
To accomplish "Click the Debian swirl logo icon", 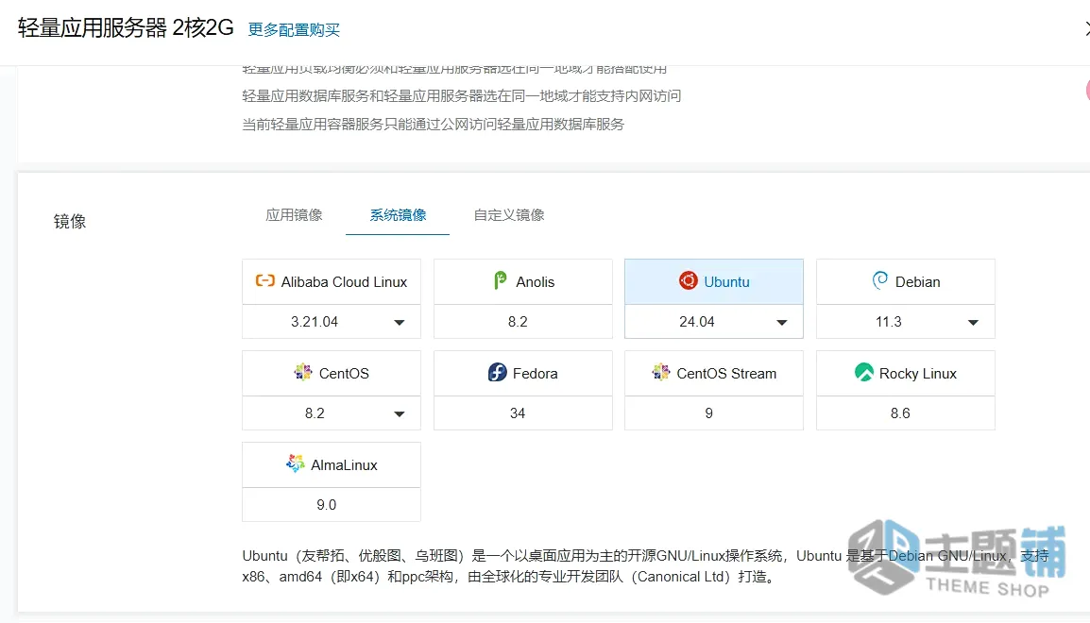I will [879, 280].
